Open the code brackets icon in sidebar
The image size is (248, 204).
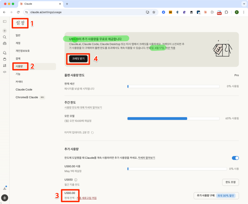pos(5,72)
